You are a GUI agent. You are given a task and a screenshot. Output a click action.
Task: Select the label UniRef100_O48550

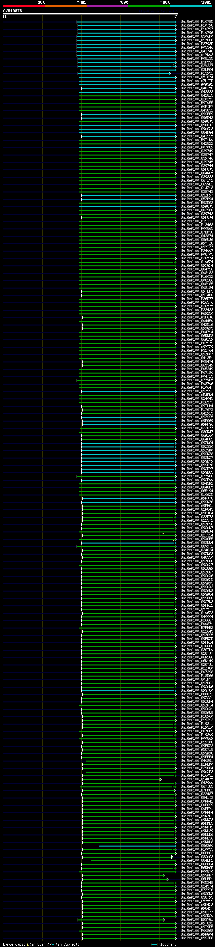197,557
